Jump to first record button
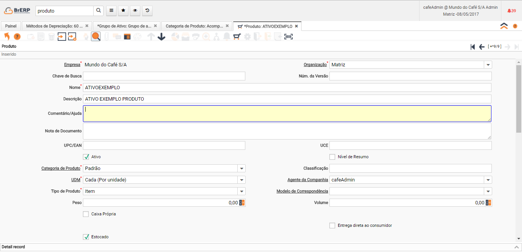Viewport: 522px width, 252px height. click(x=473, y=47)
